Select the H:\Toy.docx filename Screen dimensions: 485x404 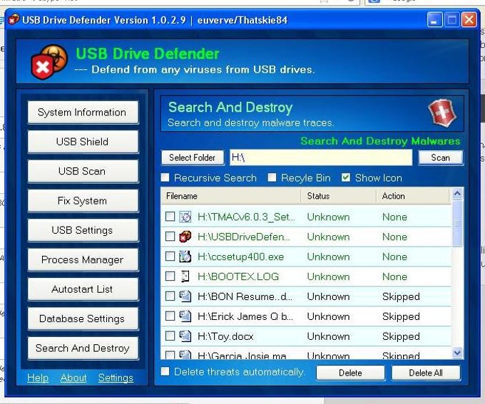(225, 336)
